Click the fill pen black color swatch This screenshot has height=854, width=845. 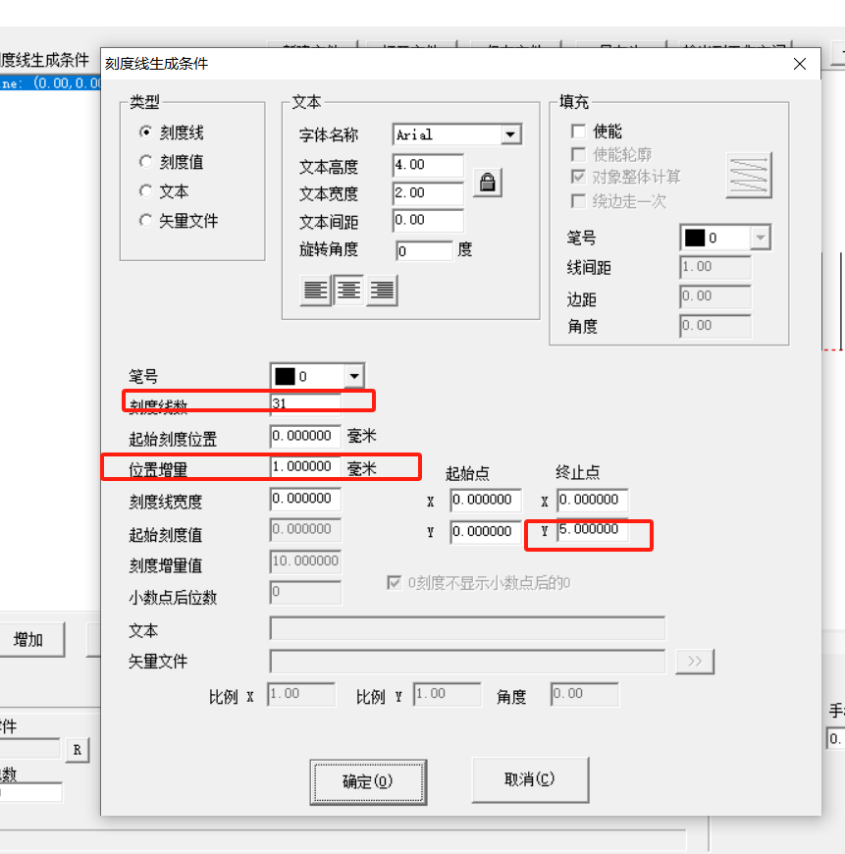[694, 238]
